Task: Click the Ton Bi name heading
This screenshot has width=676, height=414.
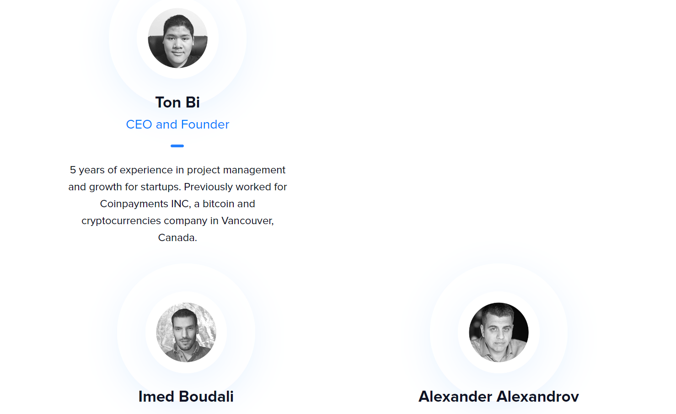Action: [177, 102]
